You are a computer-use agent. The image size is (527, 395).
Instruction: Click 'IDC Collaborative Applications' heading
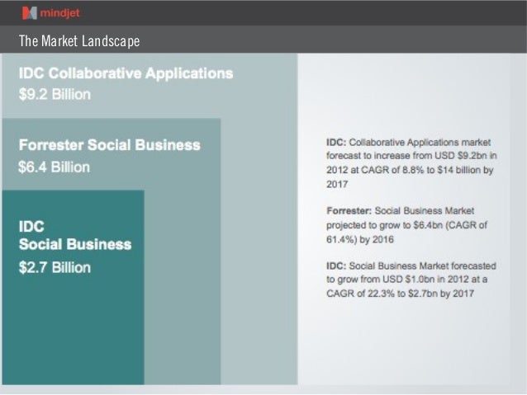click(126, 73)
